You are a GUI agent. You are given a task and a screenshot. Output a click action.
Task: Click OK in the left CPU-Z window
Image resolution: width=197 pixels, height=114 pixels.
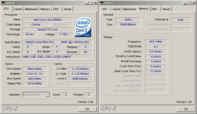click(87, 109)
